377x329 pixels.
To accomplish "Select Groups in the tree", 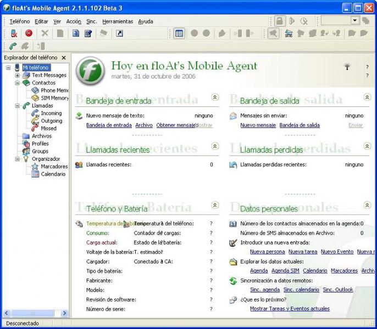I will click(40, 151).
